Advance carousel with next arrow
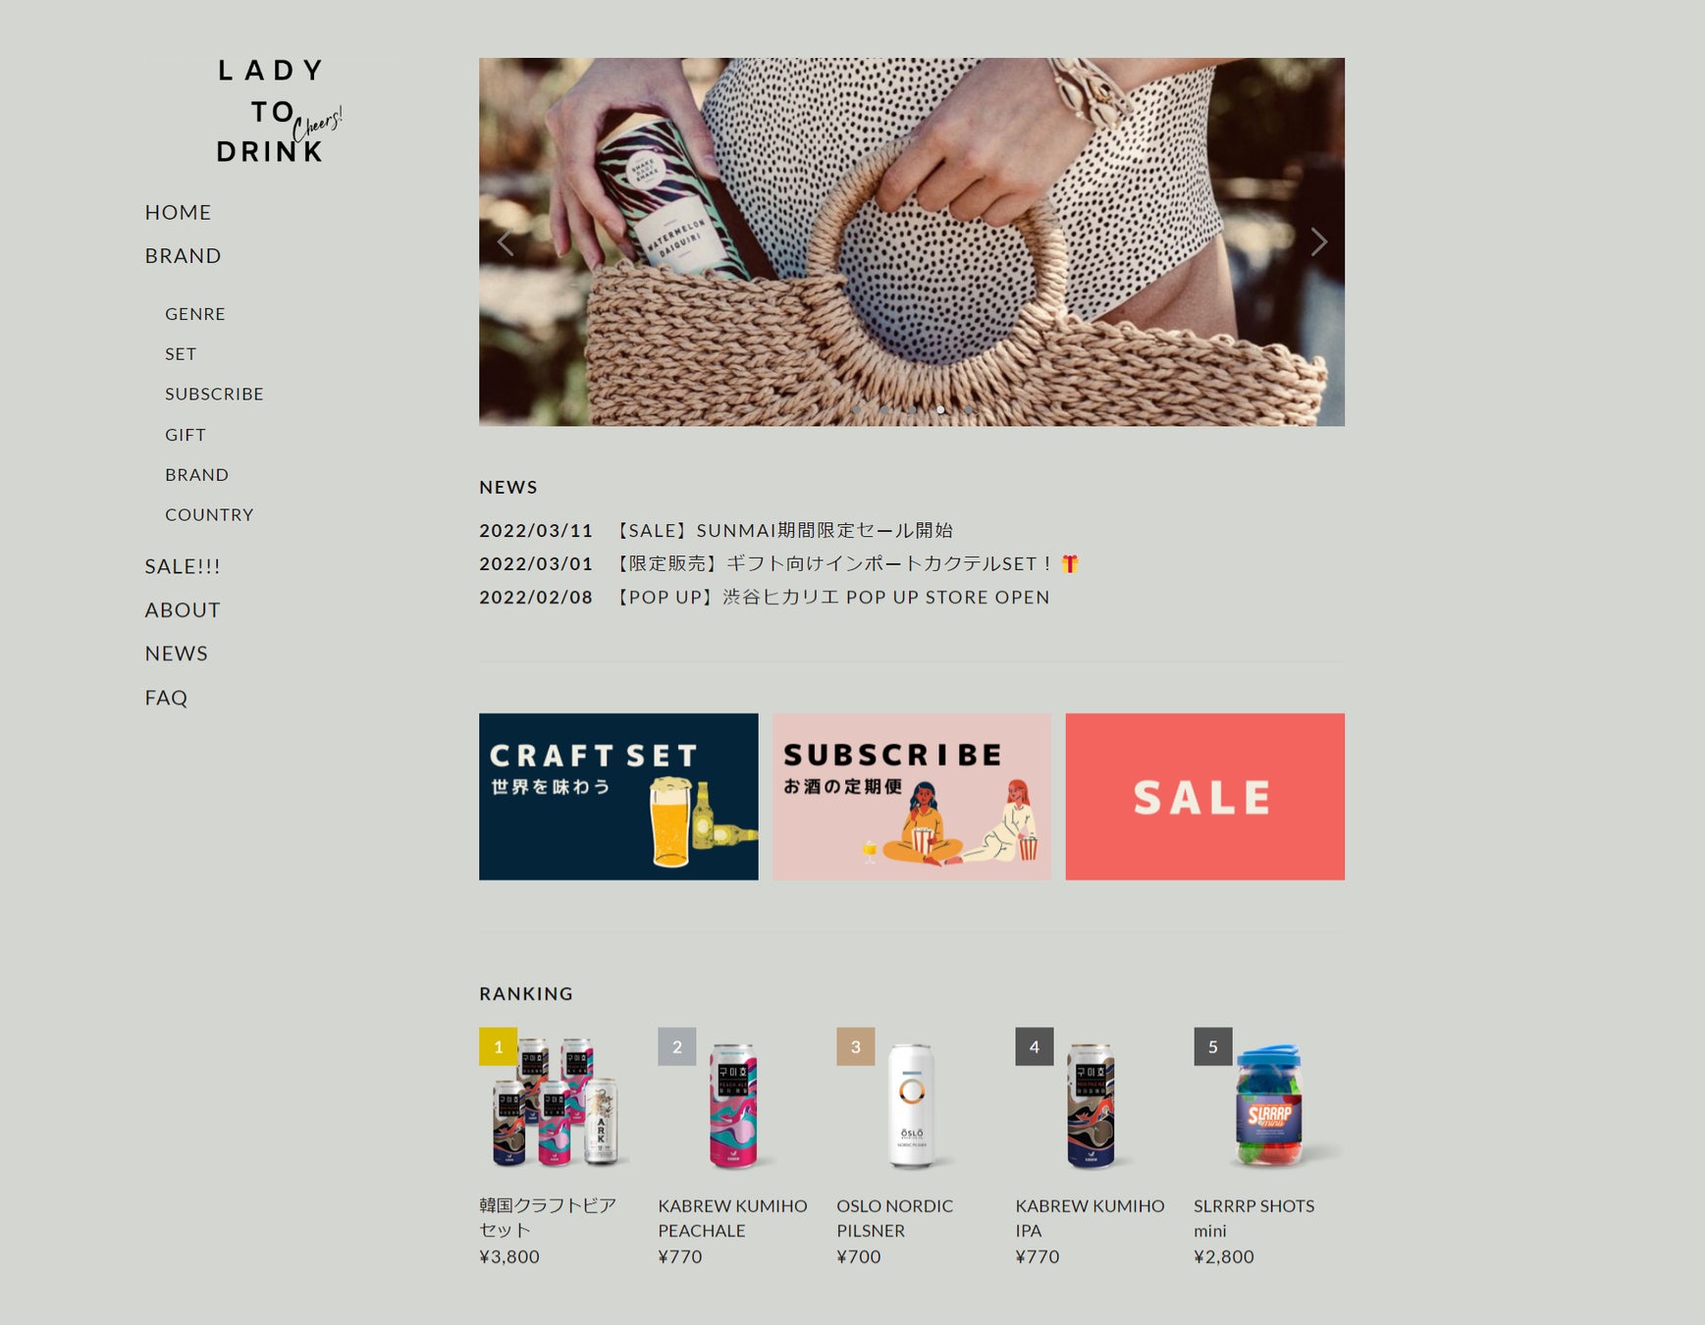Image resolution: width=1705 pixels, height=1325 pixels. coord(1318,241)
